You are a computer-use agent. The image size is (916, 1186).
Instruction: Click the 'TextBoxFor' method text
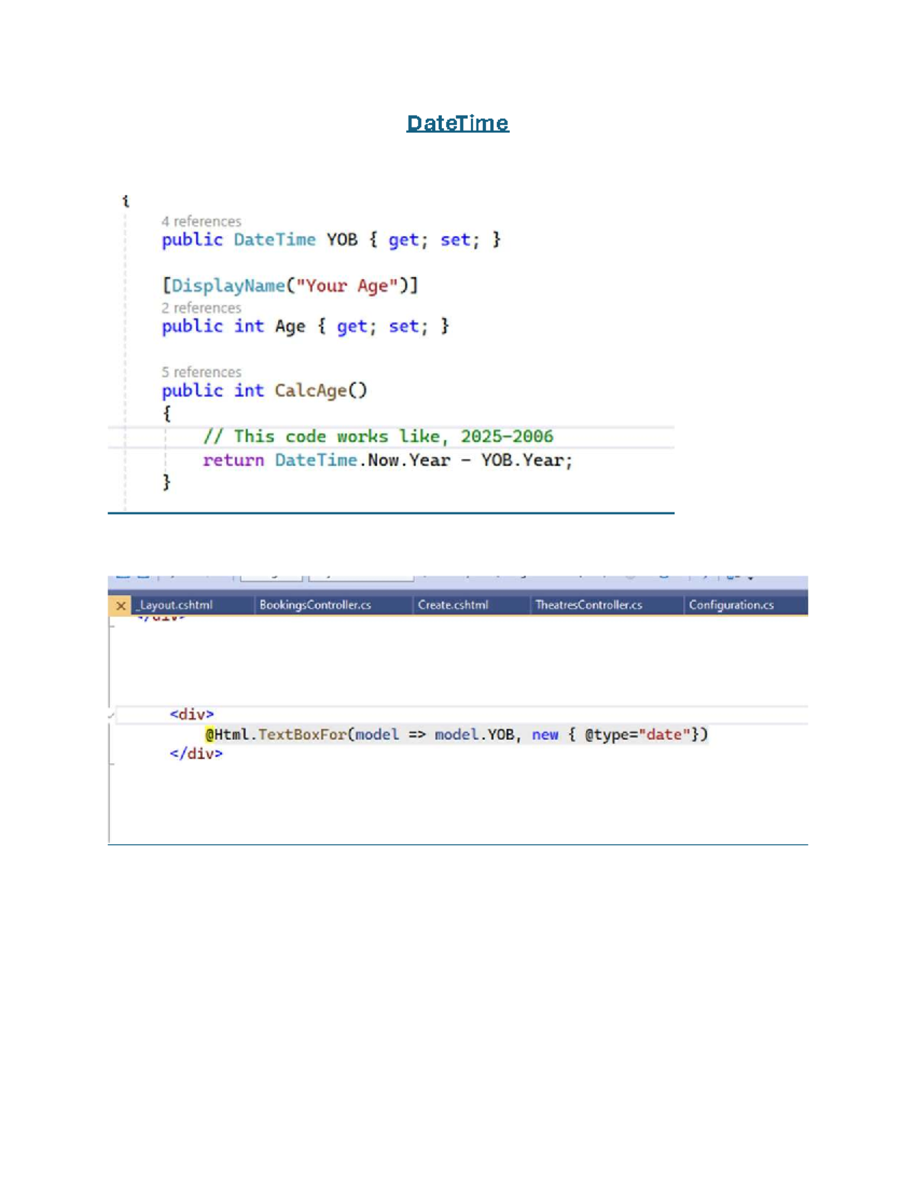(x=302, y=735)
